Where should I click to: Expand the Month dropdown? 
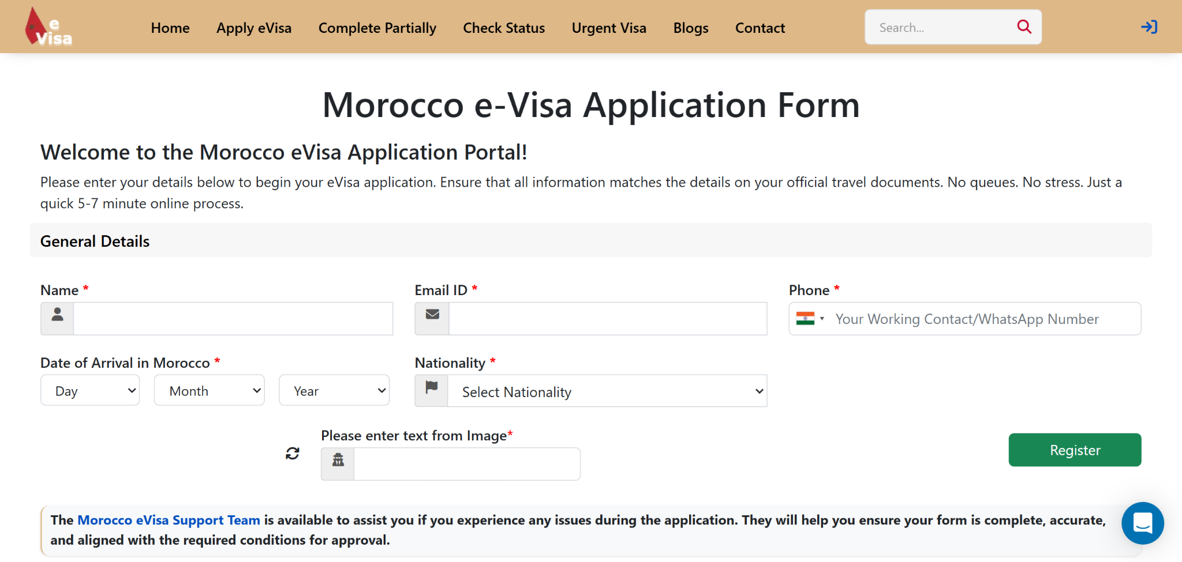[x=210, y=391]
